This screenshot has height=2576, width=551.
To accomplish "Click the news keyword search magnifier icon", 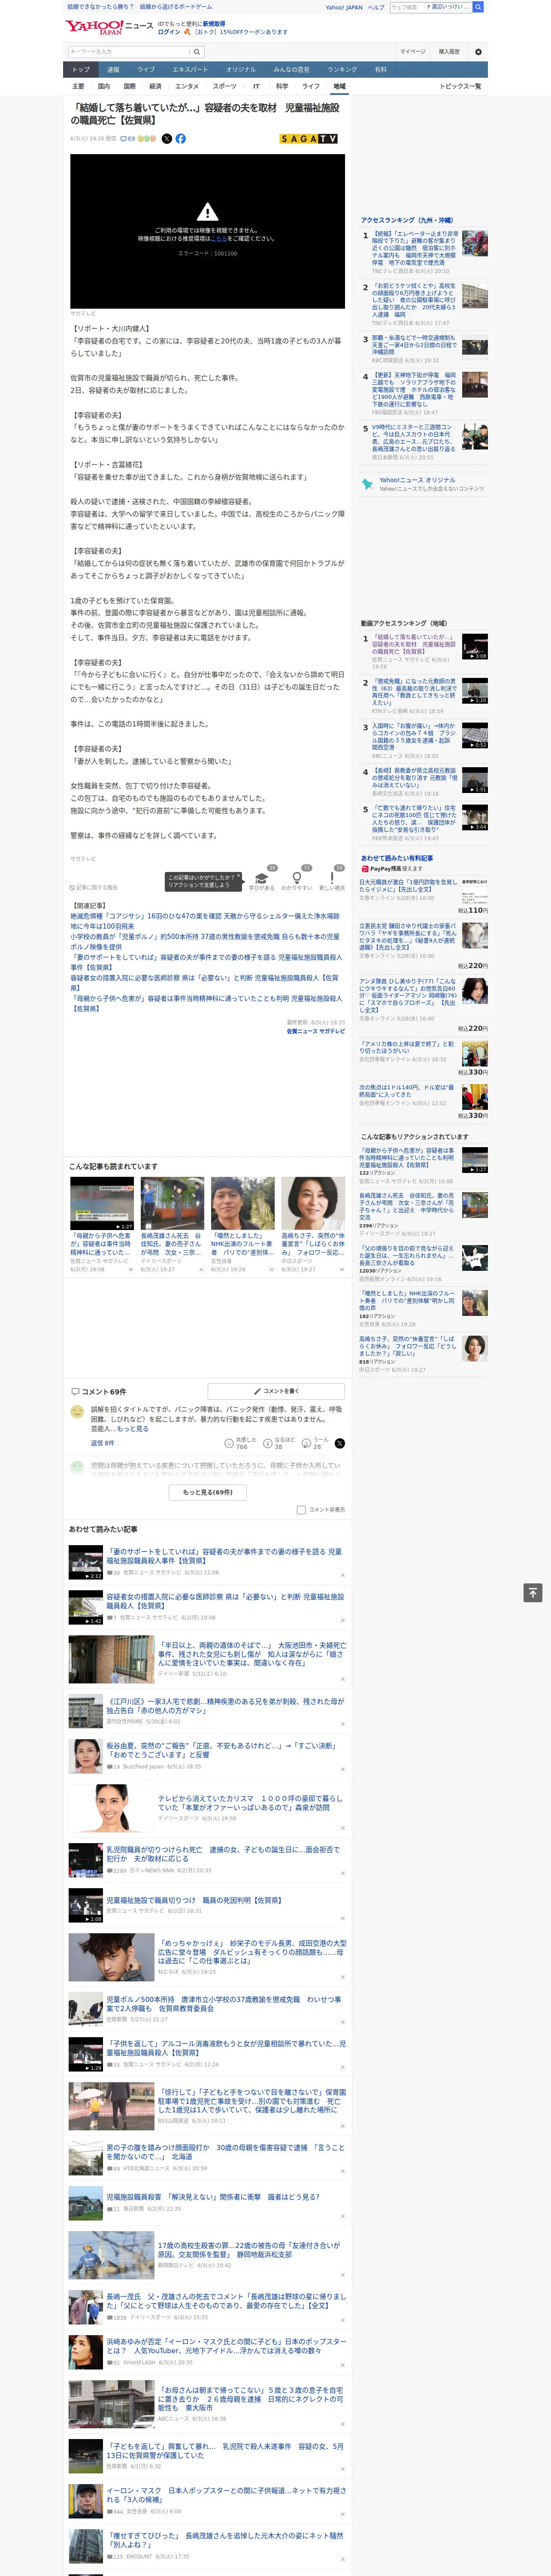I will [197, 52].
